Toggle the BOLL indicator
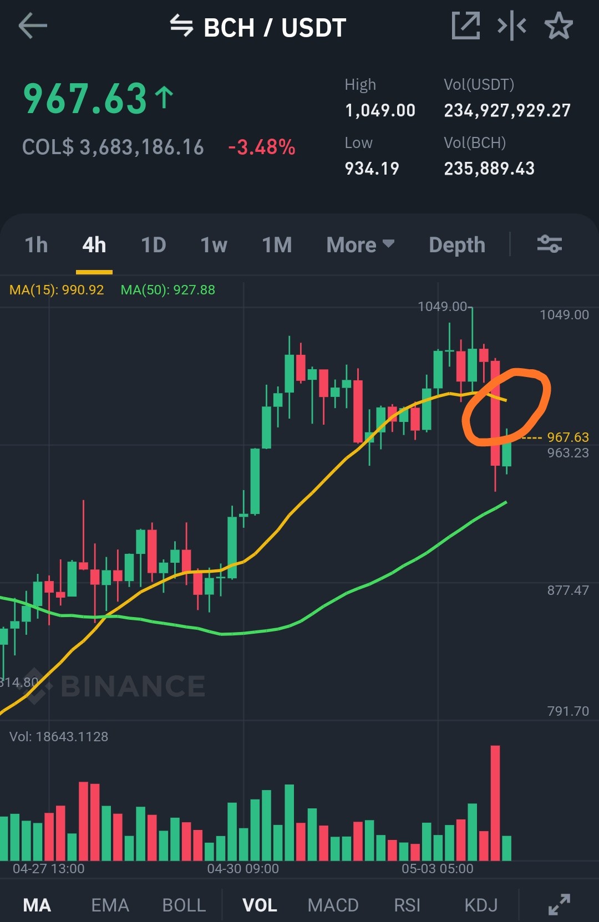599x922 pixels. pyautogui.click(x=184, y=905)
